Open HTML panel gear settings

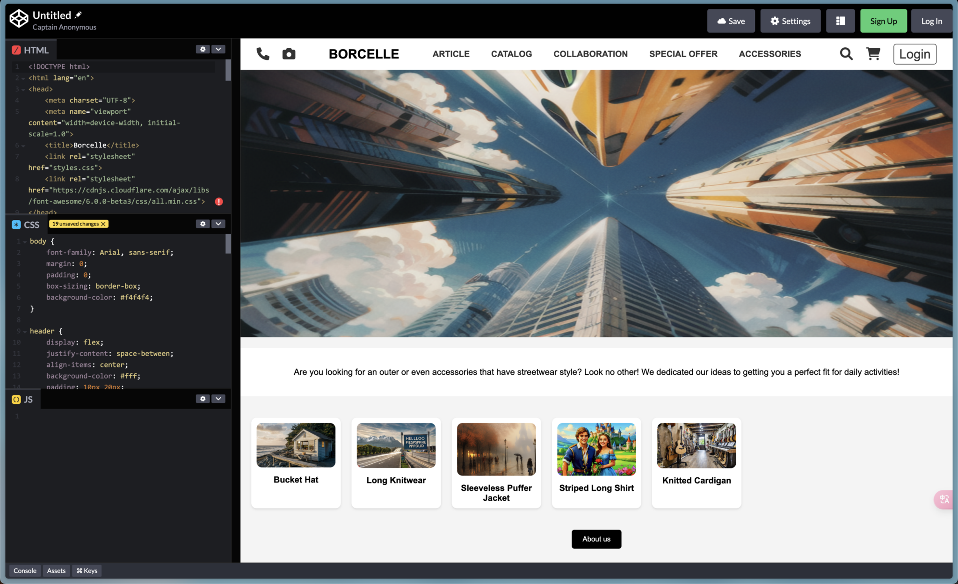tap(203, 49)
